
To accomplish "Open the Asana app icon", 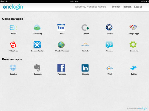I will (x=13, y=27).
